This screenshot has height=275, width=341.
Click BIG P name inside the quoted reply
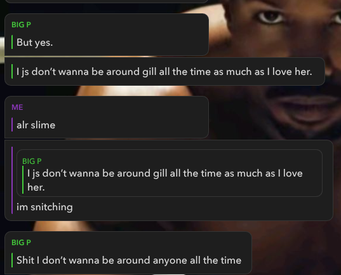[x=32, y=161]
